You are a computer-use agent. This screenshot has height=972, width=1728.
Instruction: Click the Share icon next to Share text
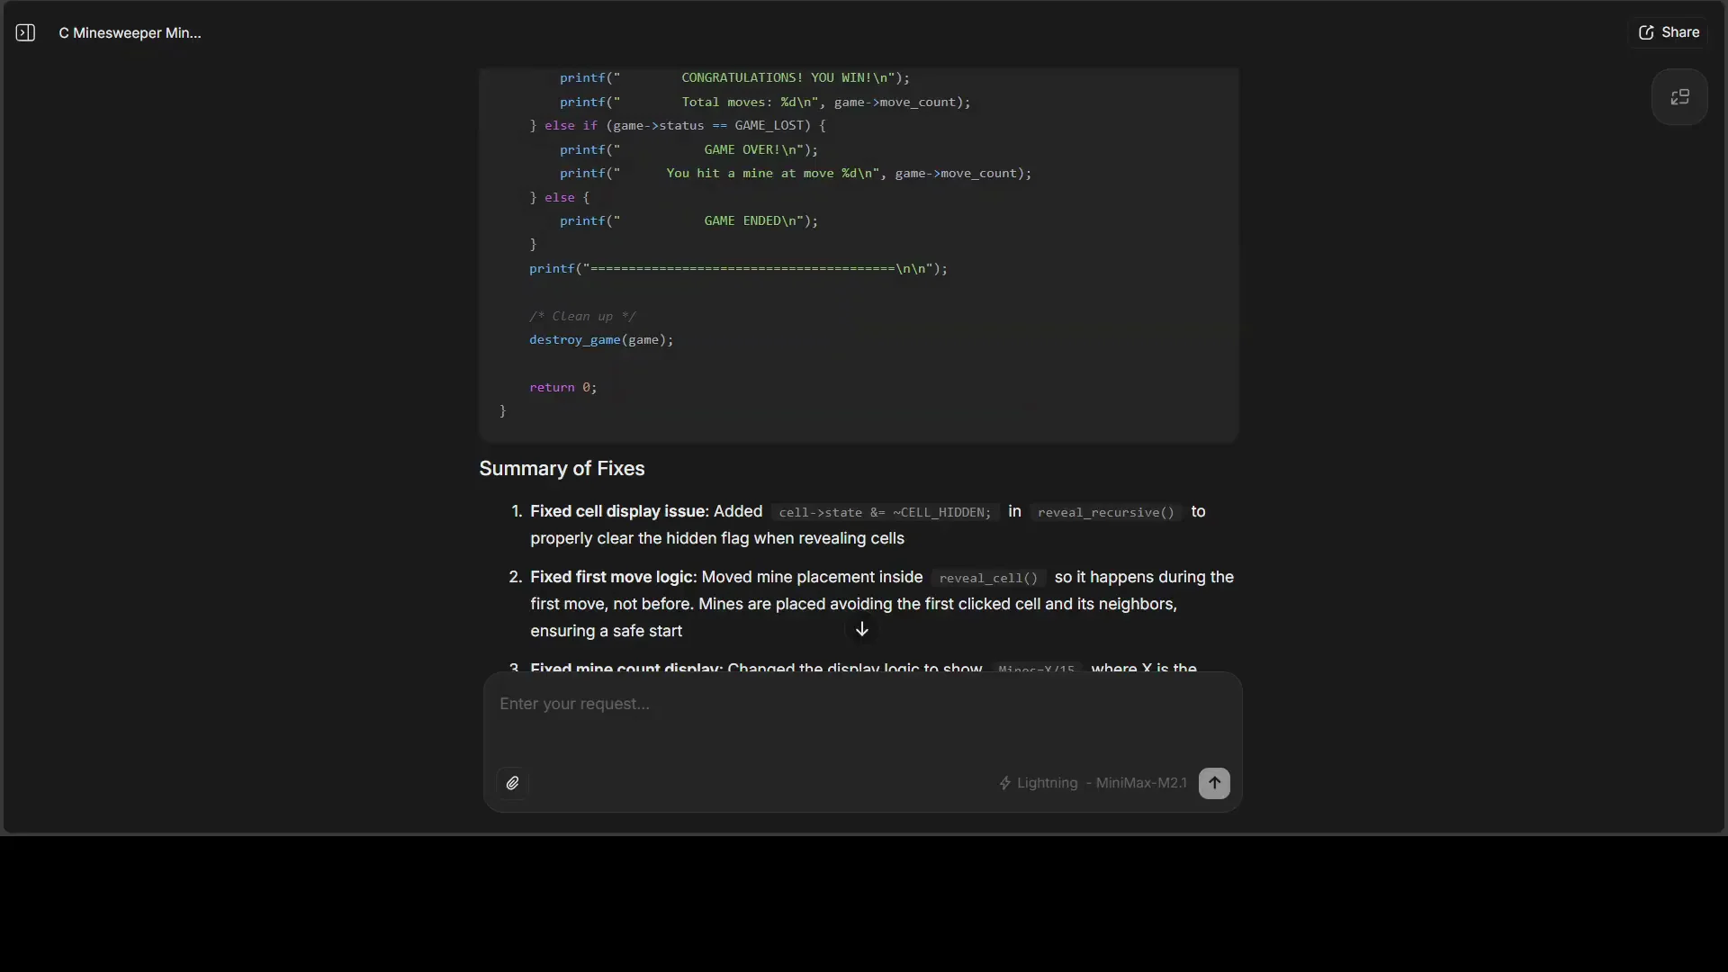(x=1646, y=32)
